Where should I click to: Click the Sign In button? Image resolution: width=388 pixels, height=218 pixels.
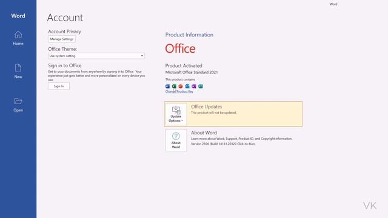coord(59,86)
